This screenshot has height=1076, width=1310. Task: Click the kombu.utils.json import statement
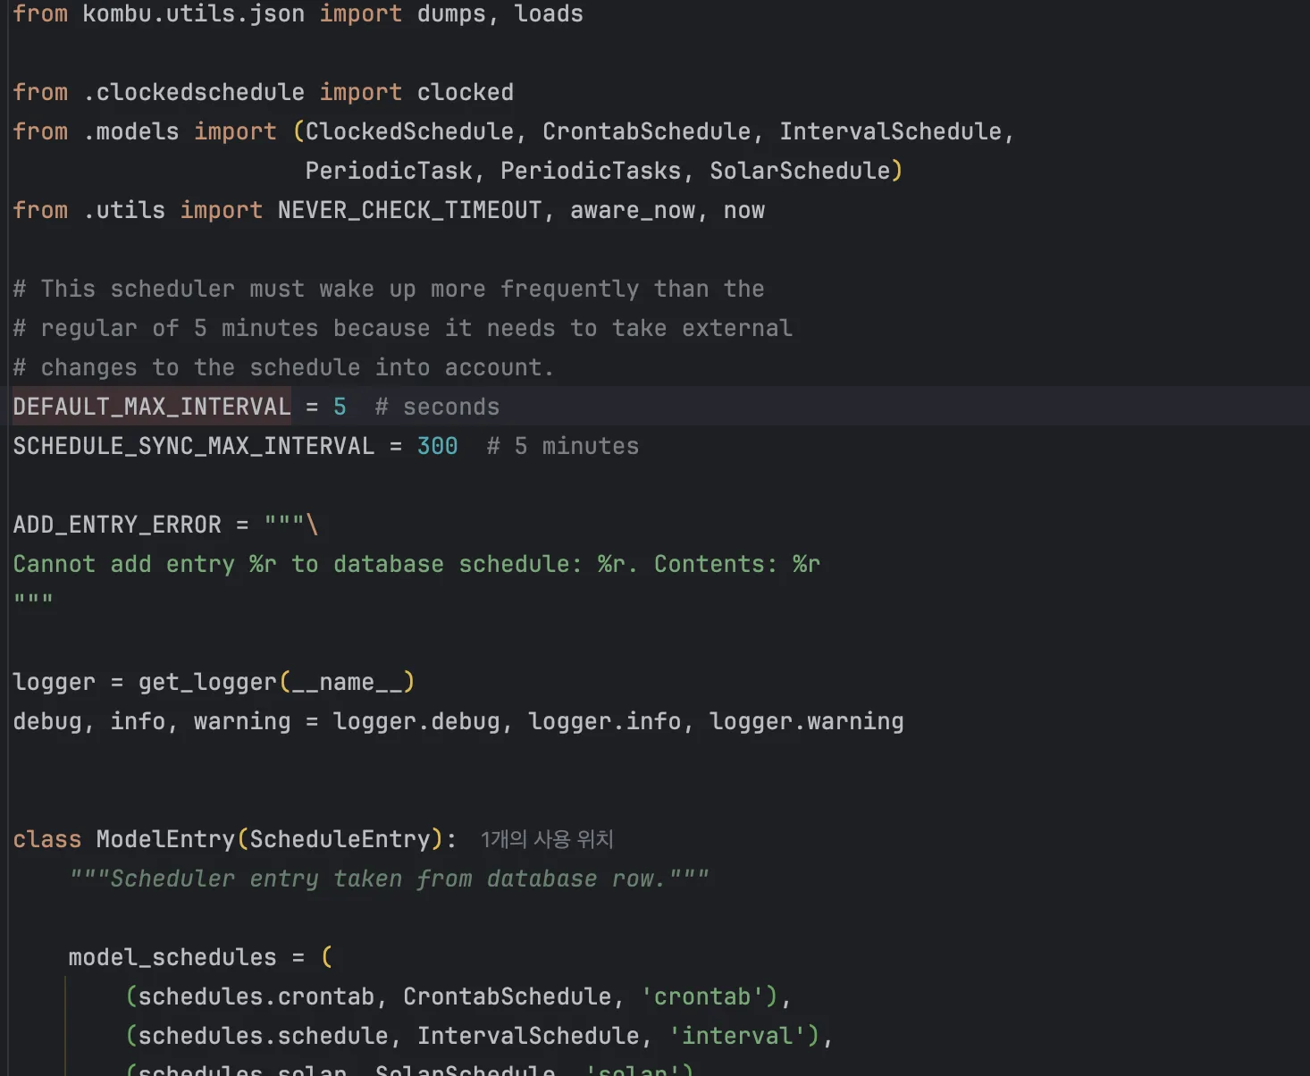point(191,13)
